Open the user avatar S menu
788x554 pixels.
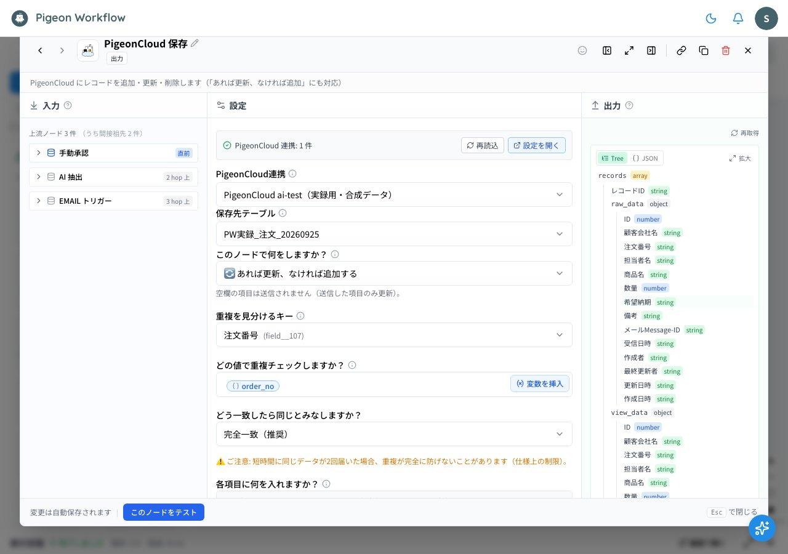tap(766, 18)
